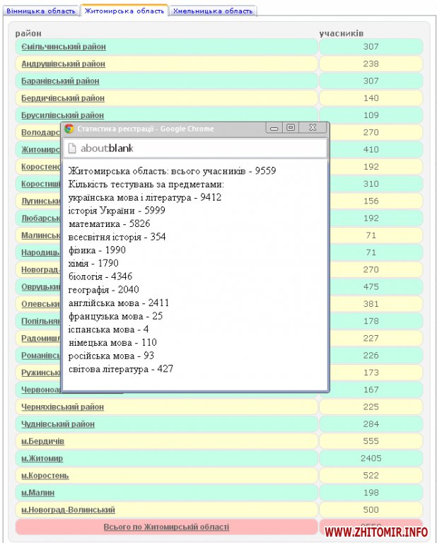Click the Chrome logo in popup title bar
Image resolution: width=437 pixels, height=543 pixels.
(69, 129)
